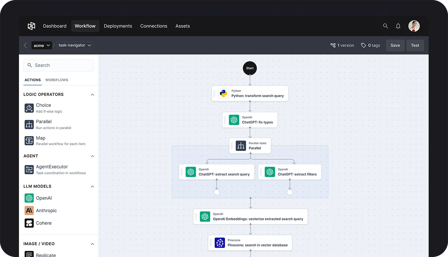This screenshot has height=257, width=448.
Task: Click the search input in the sidebar
Action: click(59, 65)
